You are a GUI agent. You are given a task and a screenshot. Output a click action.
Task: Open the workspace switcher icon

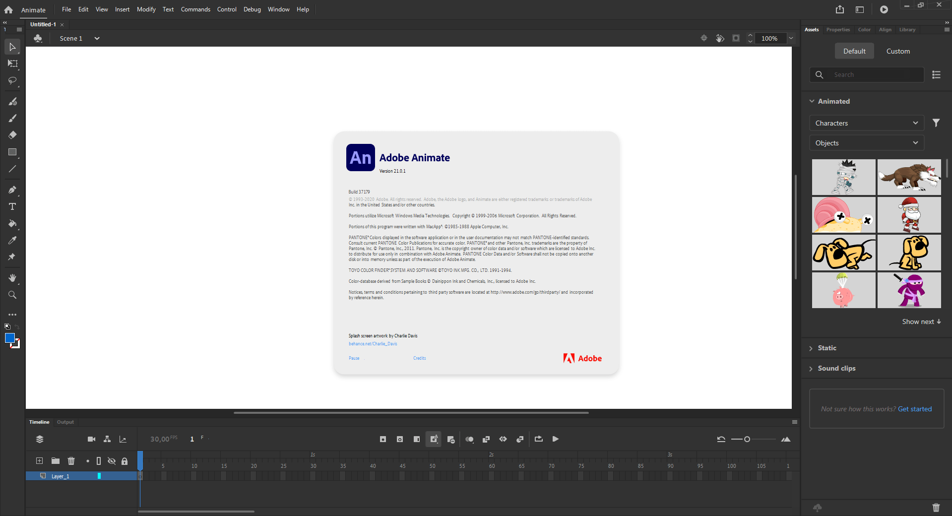860,9
